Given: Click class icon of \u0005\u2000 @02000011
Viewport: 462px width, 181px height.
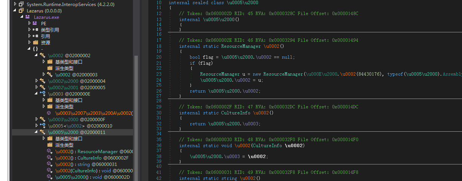Looking at the screenshot, I should tap(42, 132).
